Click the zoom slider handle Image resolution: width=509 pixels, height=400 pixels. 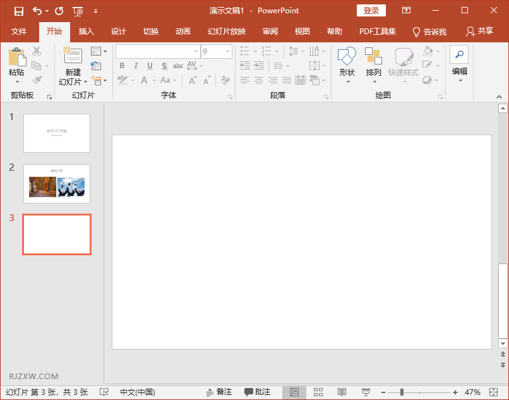click(402, 392)
